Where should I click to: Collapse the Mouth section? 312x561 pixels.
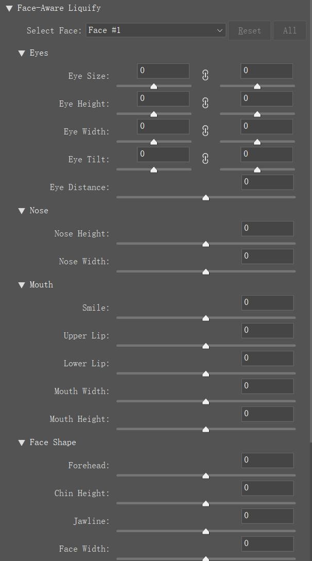22,285
